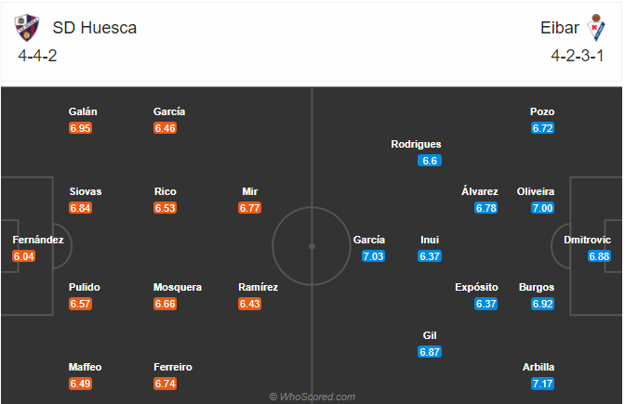Viewport: 625px width, 404px height.
Task: Open player Pozo's name label
Action: (542, 111)
